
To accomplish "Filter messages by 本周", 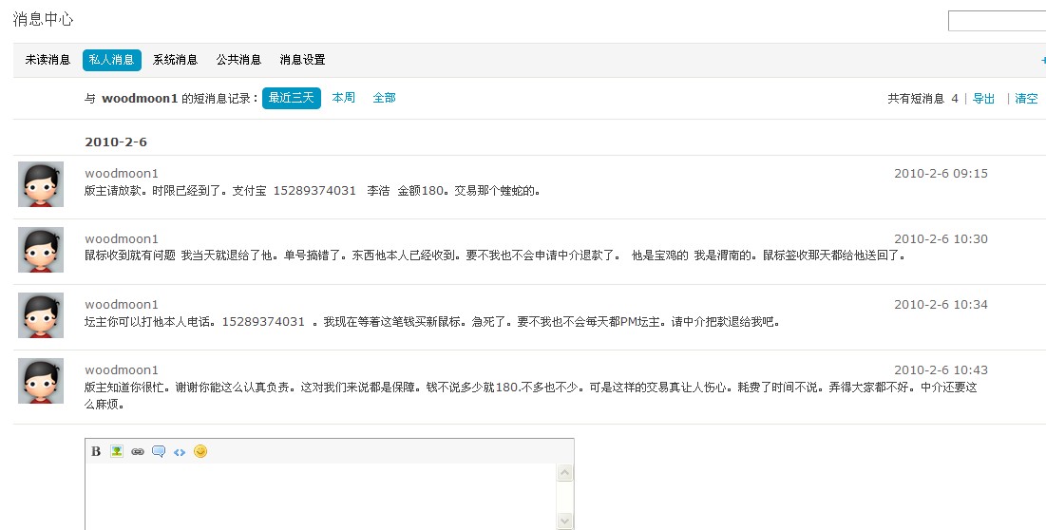I will [x=343, y=98].
